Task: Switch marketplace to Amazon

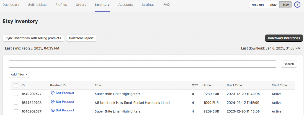Action: [258, 5]
